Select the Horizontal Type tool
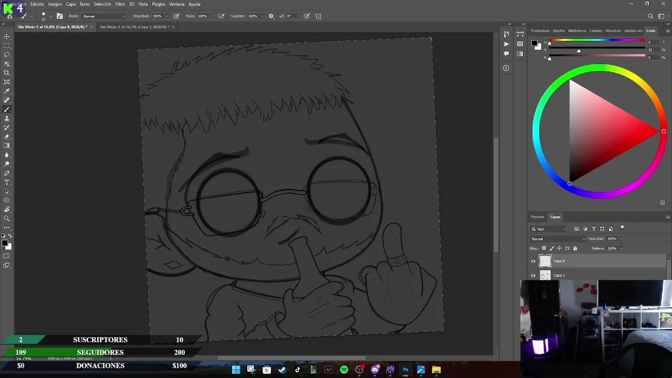Image resolution: width=672 pixels, height=378 pixels. click(7, 182)
